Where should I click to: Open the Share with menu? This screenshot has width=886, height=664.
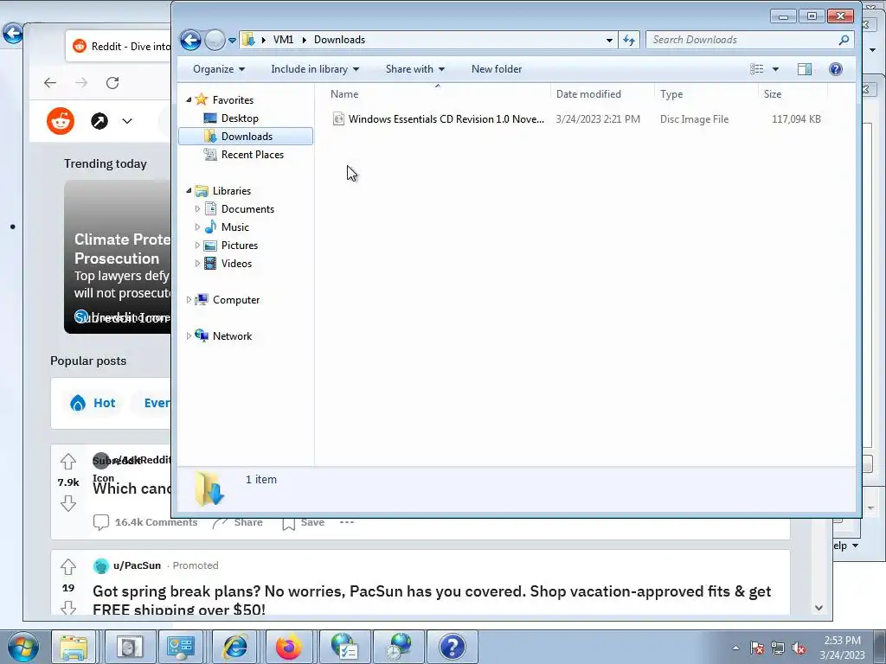[414, 69]
